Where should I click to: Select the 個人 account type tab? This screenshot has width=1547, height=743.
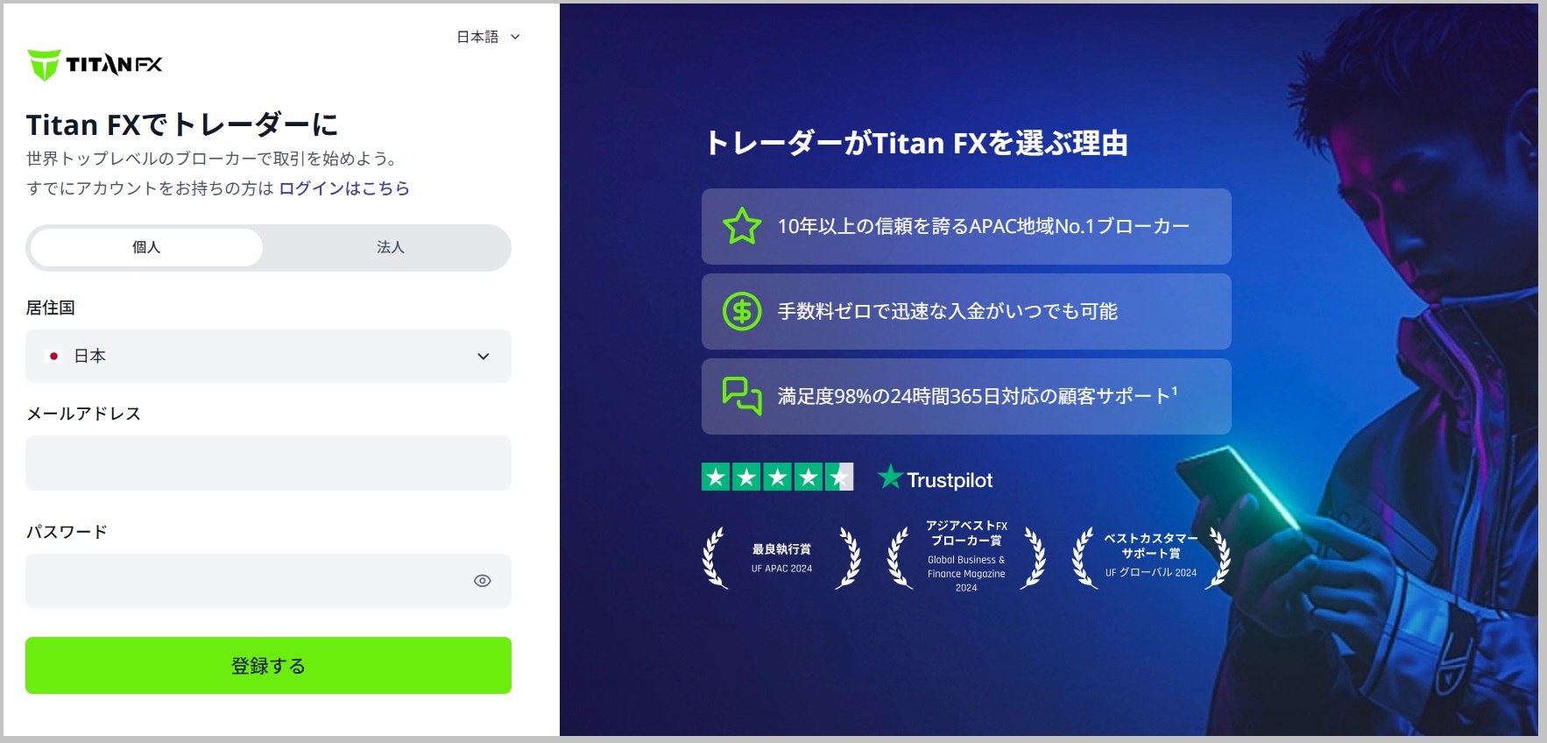coord(146,248)
